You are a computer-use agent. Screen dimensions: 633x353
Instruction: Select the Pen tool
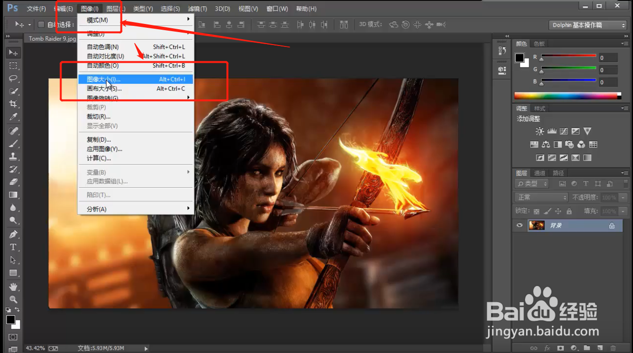[13, 234]
